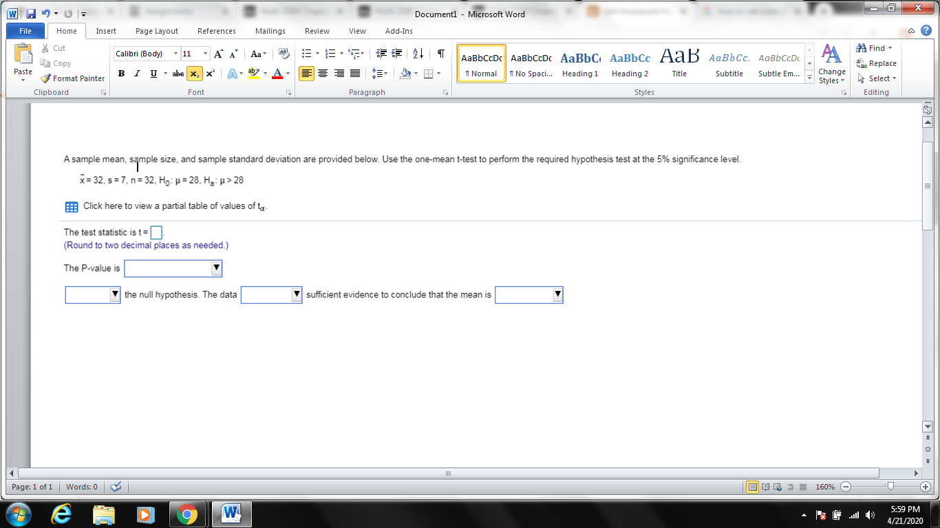Toggle Superscript formatting
Screen dimensions: 940x528
pyautogui.click(x=209, y=73)
